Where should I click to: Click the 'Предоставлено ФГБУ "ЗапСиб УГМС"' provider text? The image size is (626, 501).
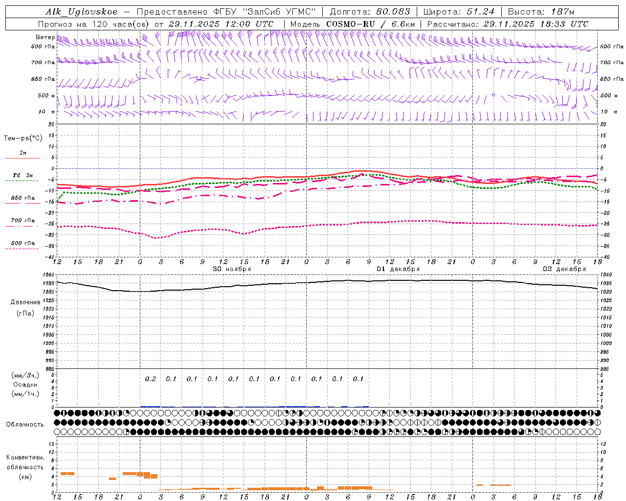(x=226, y=12)
